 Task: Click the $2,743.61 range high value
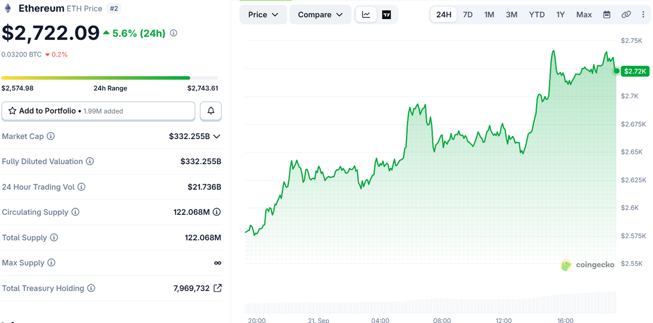pos(202,88)
